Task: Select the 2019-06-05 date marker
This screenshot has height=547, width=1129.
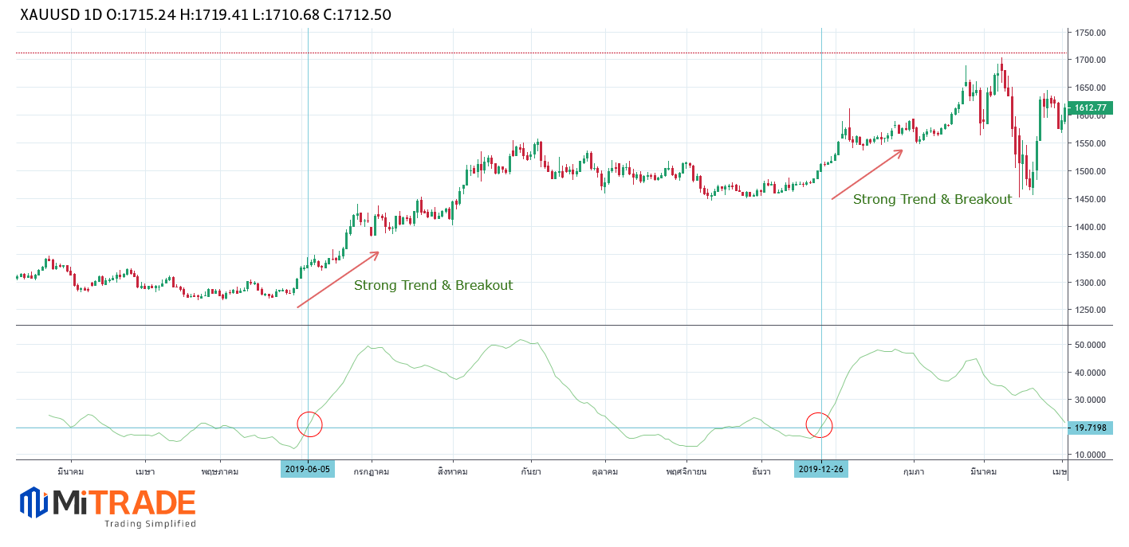Action: tap(308, 470)
